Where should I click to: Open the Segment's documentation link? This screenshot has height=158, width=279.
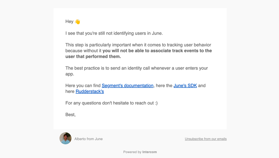tap(127, 86)
